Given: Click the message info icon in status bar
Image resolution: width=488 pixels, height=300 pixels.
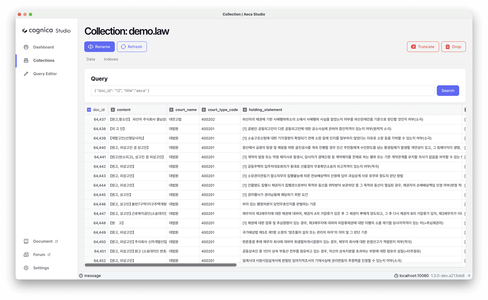Looking at the screenshot, I should click(81, 276).
